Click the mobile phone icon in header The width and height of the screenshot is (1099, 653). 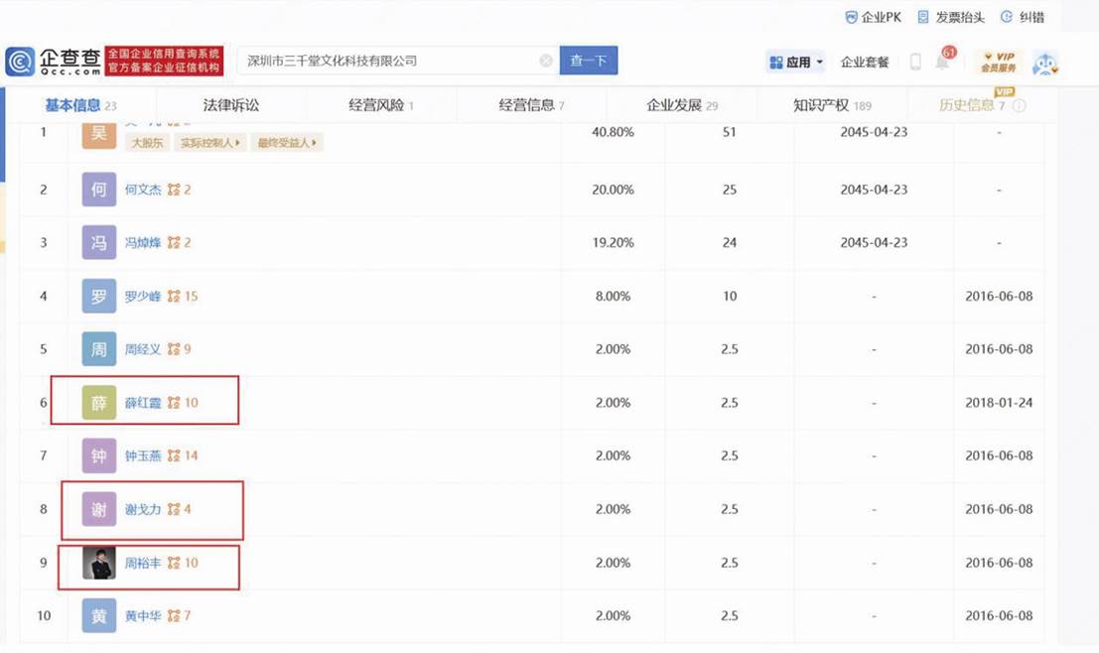pos(915,62)
